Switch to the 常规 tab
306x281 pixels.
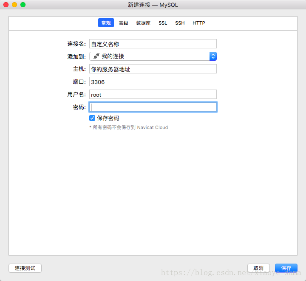point(106,23)
